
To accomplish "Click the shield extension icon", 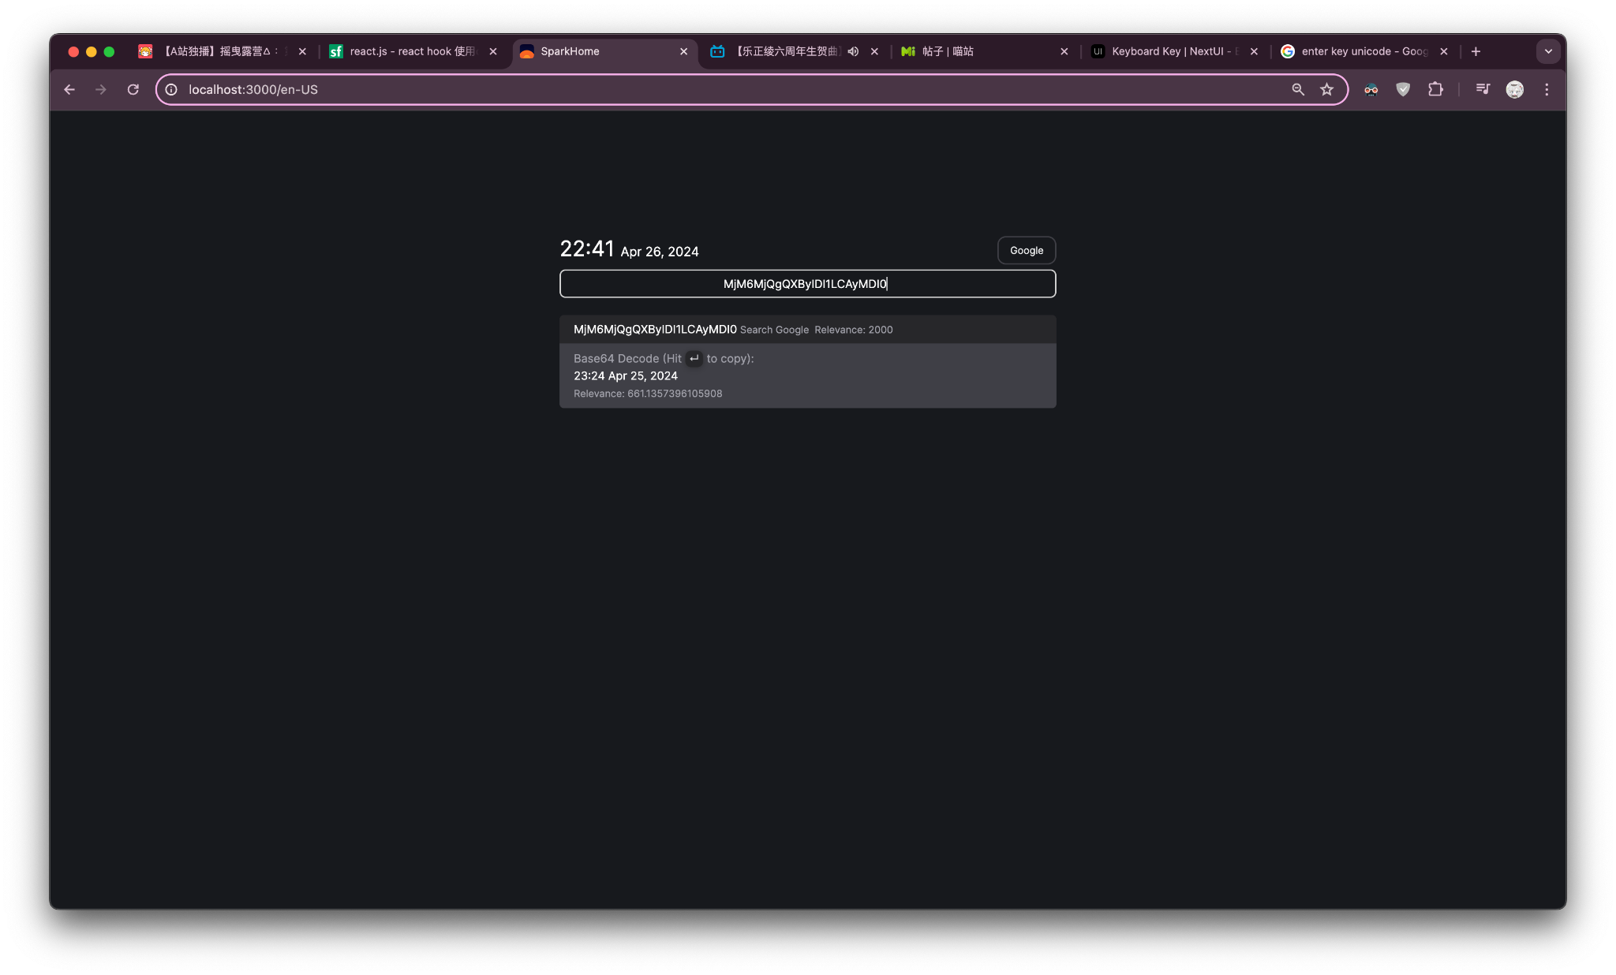I will click(x=1403, y=90).
